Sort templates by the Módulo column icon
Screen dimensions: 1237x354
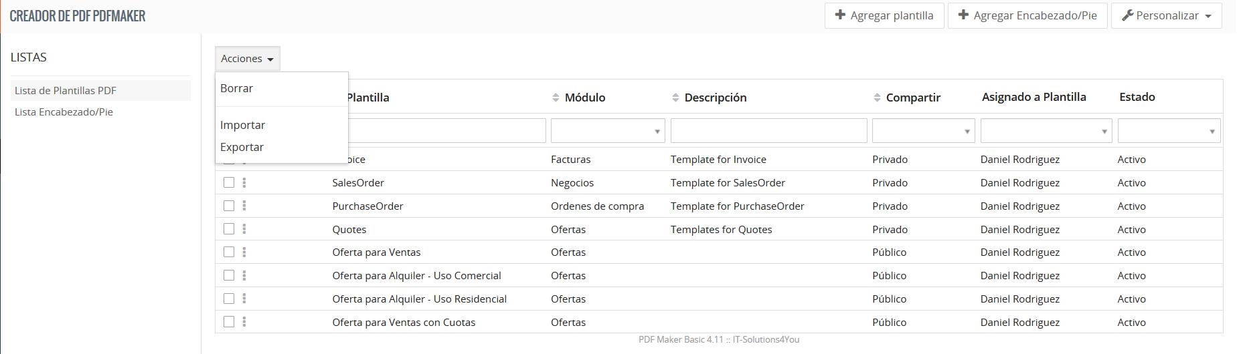(556, 98)
